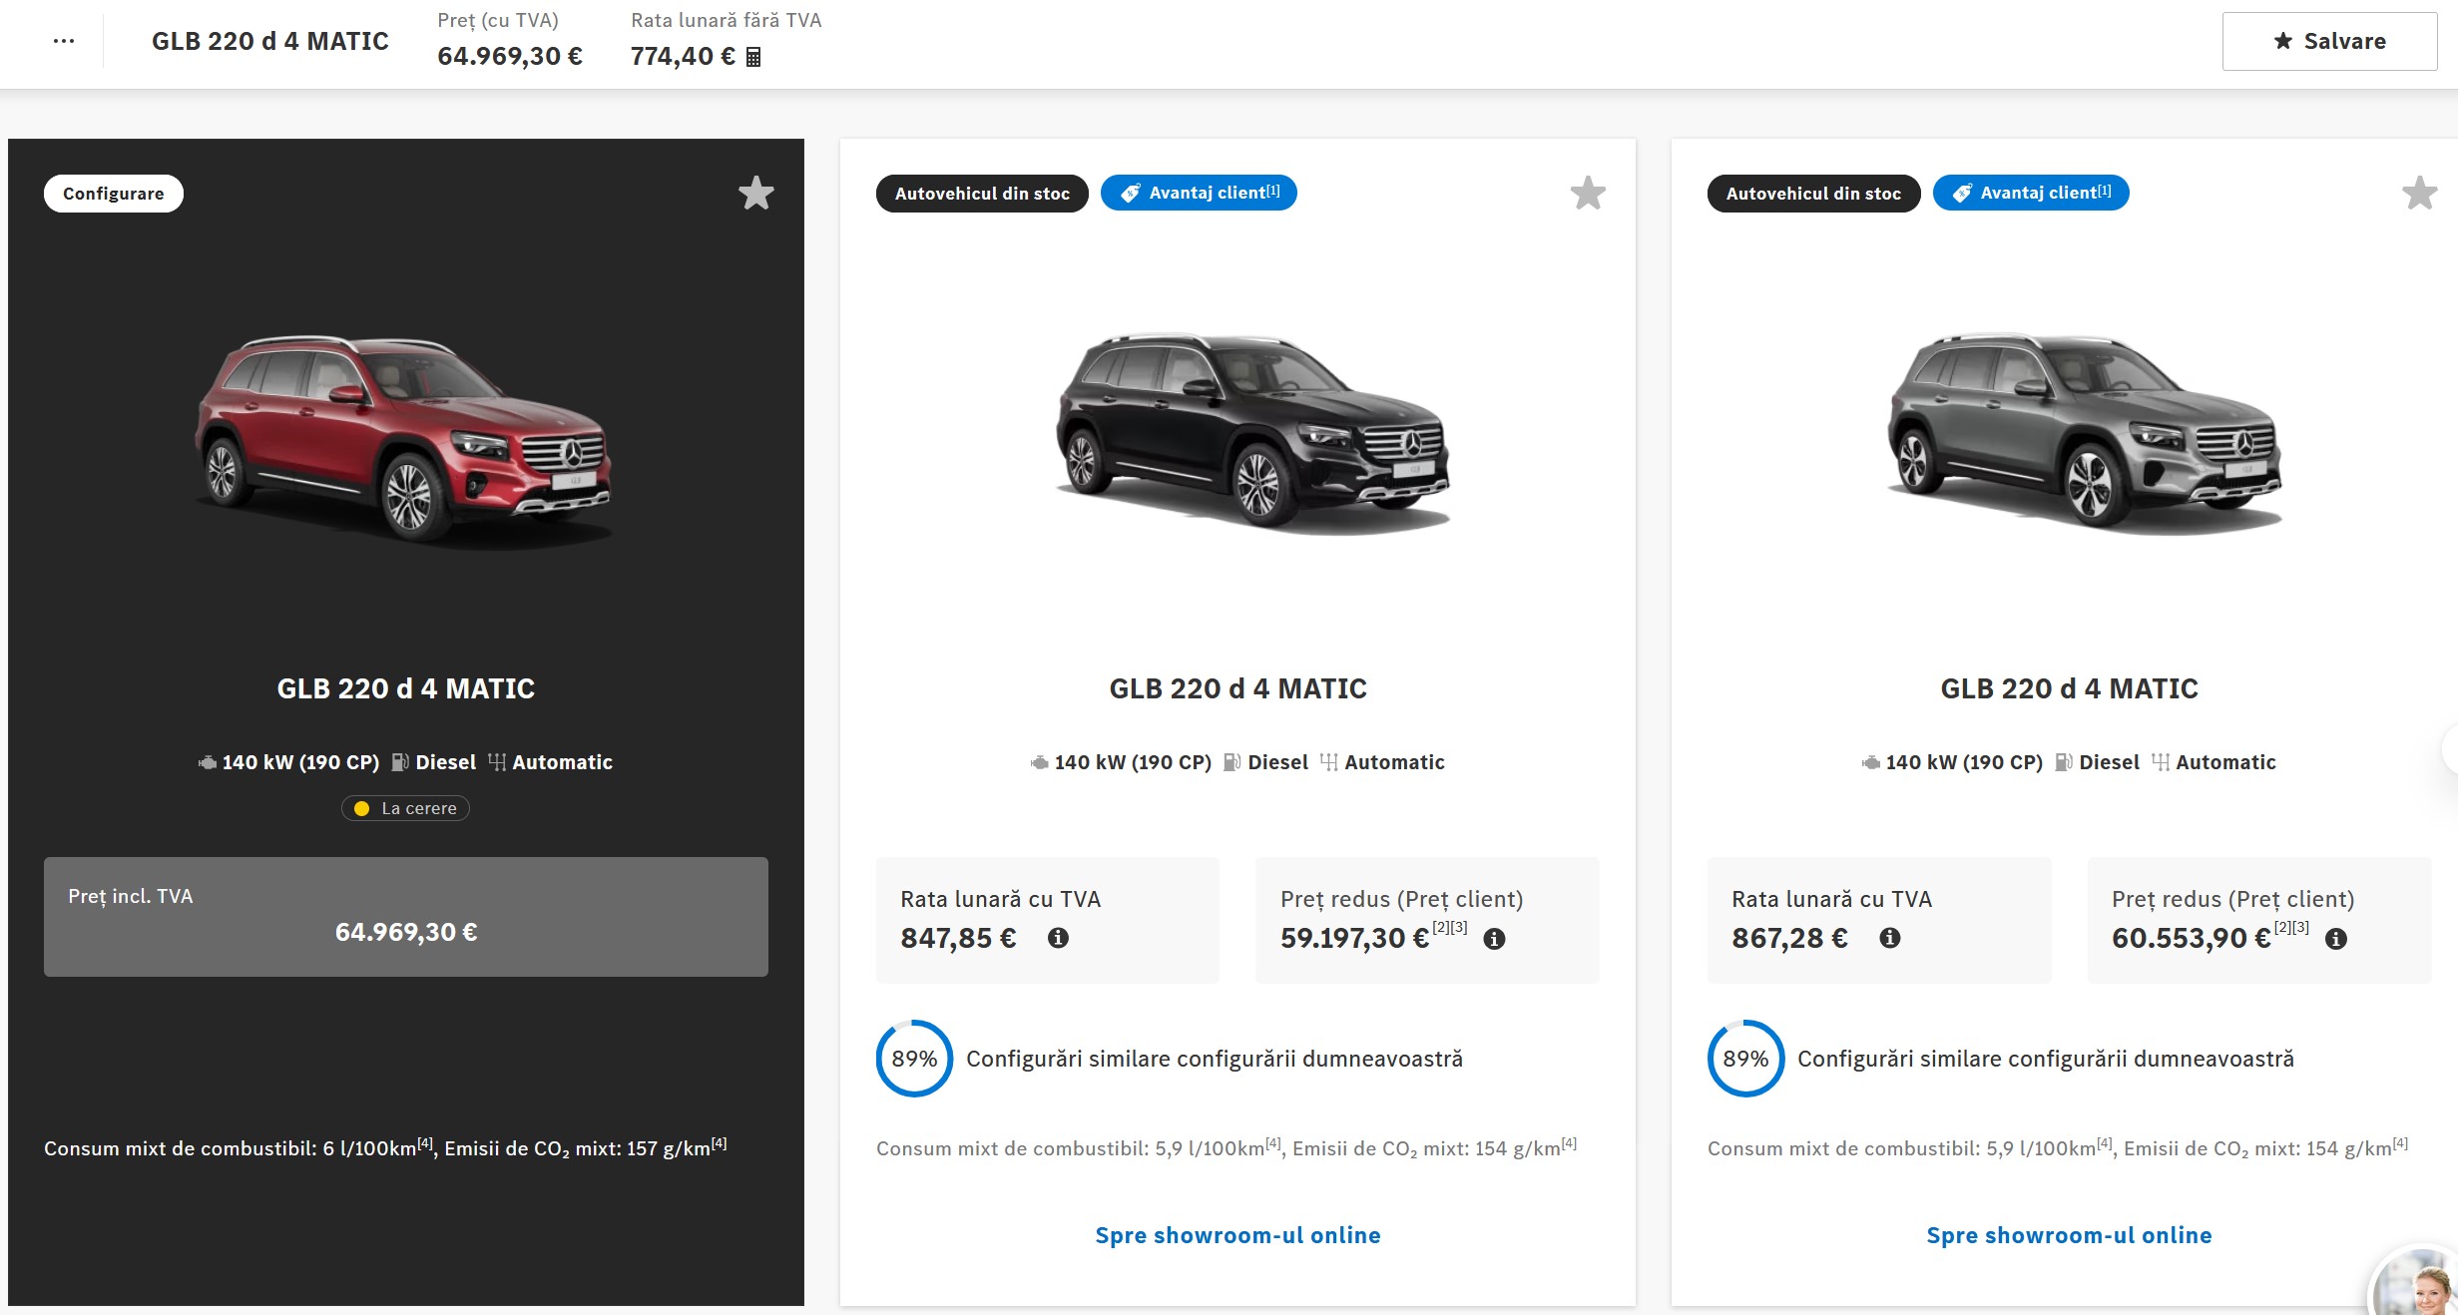Viewport: 2458px width, 1315px height.
Task: Click the header model name GLB 220 d 4 MATIC
Action: pyautogui.click(x=270, y=41)
